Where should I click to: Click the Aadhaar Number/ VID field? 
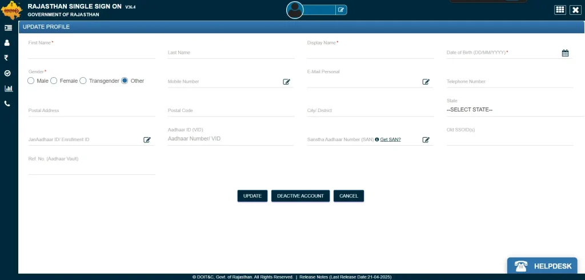click(230, 139)
